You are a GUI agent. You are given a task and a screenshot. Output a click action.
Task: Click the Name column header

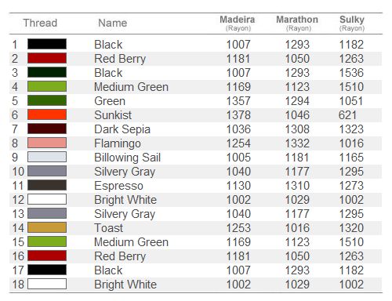point(113,23)
